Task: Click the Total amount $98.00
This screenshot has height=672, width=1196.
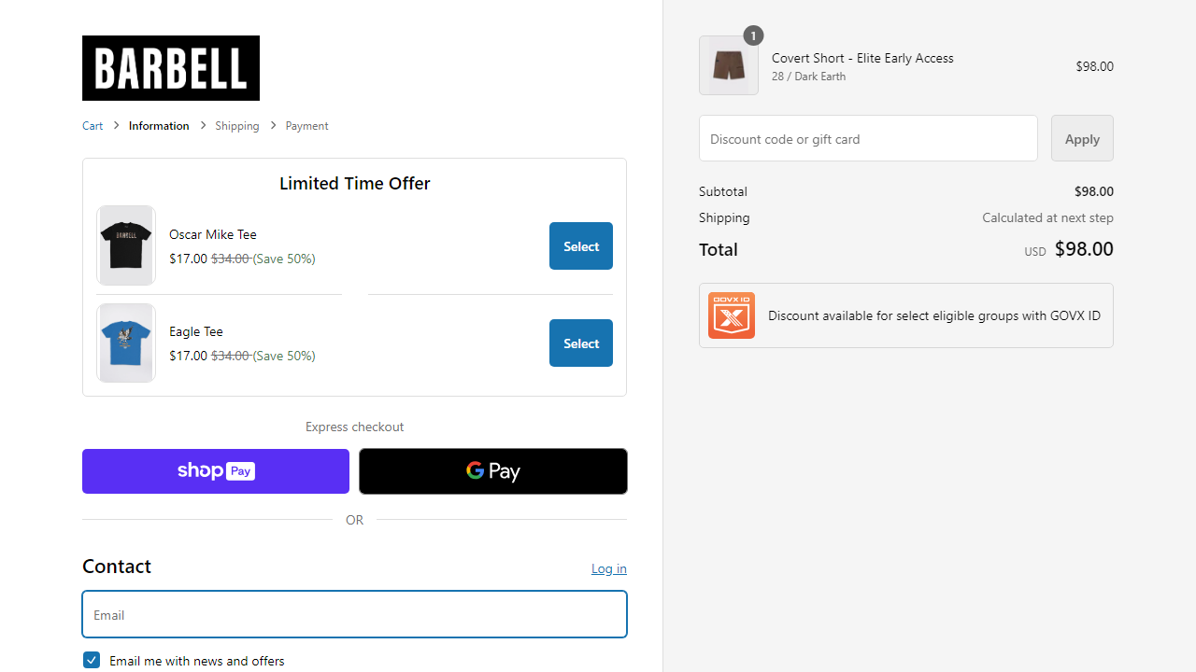Action: point(1084,248)
